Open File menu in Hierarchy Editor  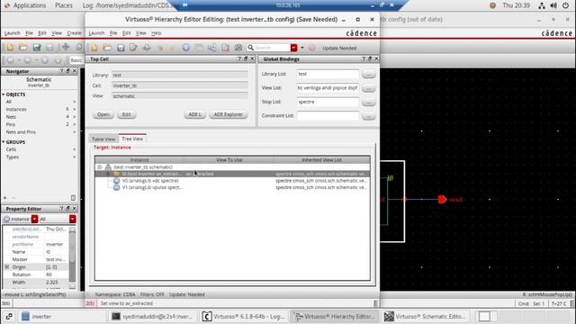(x=113, y=33)
